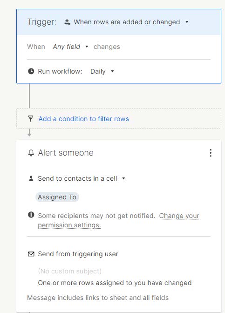The image size is (225, 313).
Task: Click the filter funnel icon
Action: click(31, 119)
